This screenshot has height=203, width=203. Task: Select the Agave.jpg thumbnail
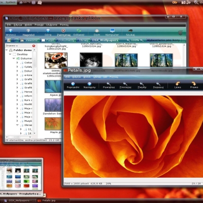[x=53, y=86]
